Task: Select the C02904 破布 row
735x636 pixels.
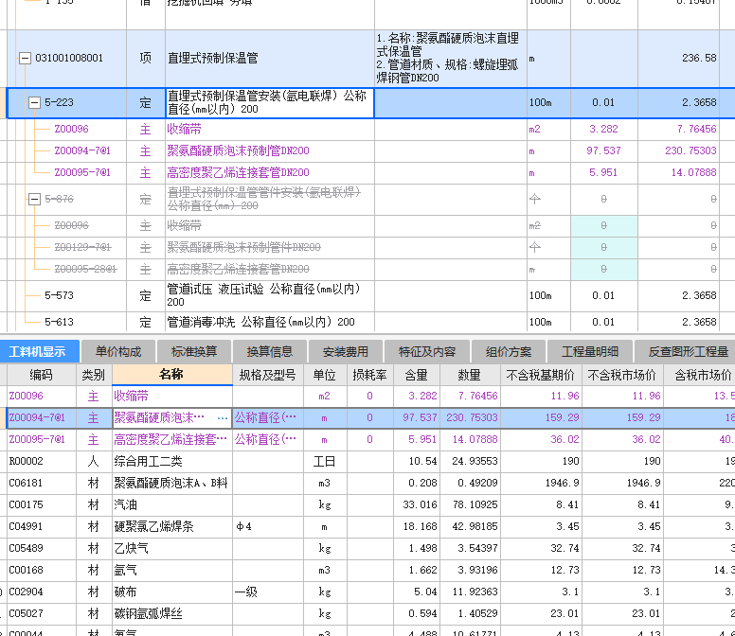Action: click(370, 592)
